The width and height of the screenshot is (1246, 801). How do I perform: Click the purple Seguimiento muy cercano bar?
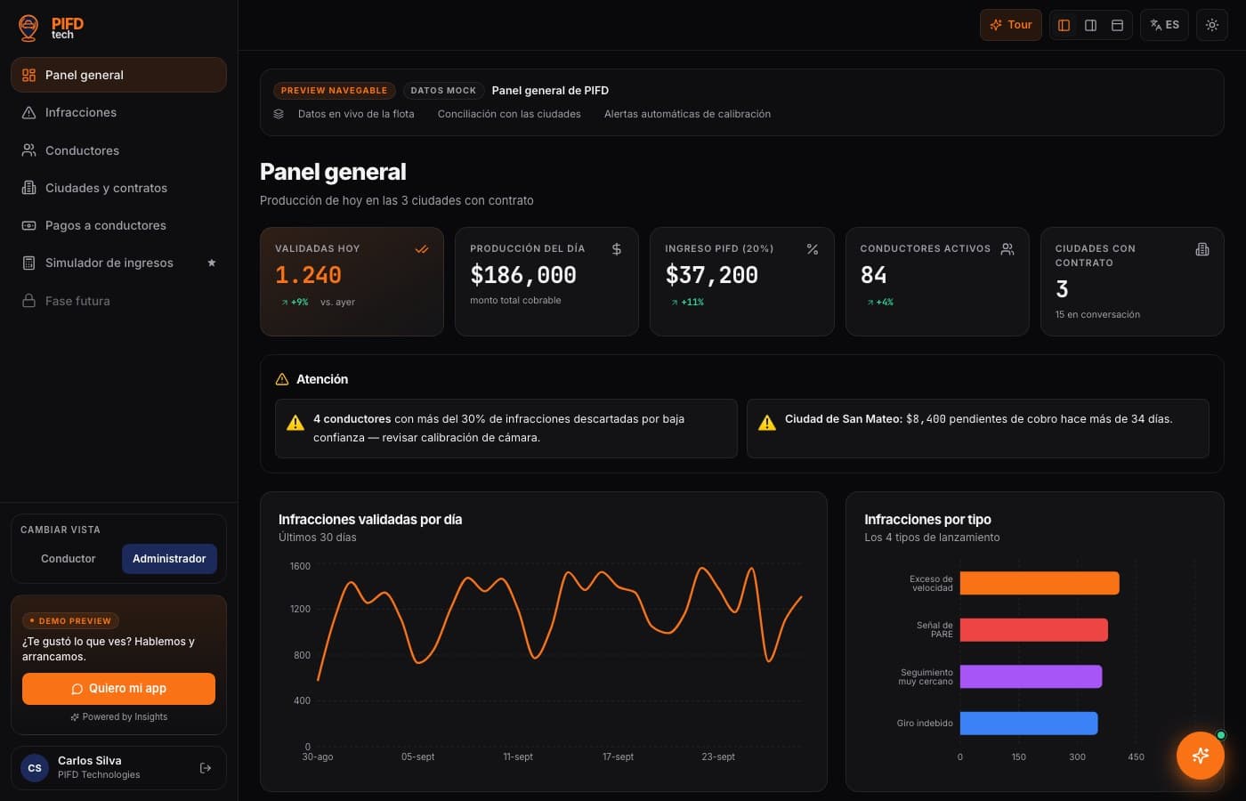click(x=1031, y=676)
